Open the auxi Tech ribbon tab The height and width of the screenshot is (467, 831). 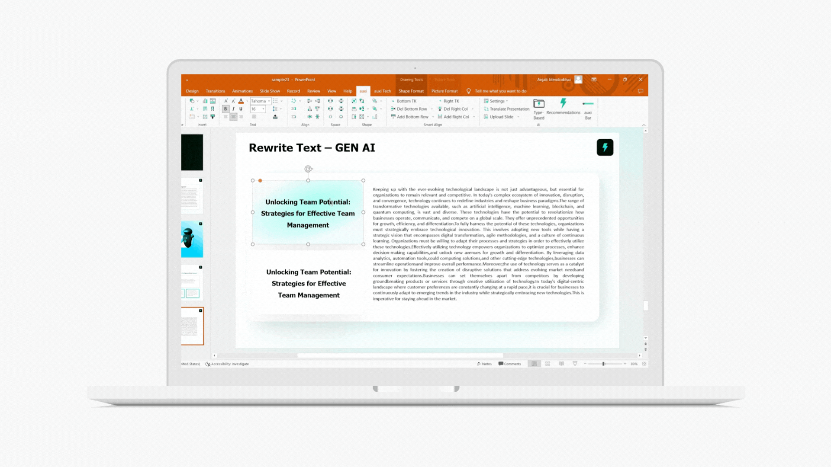click(x=382, y=91)
